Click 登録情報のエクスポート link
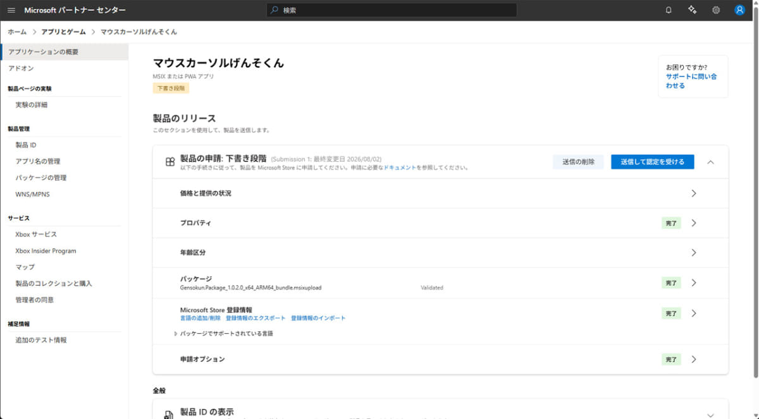The width and height of the screenshot is (759, 419). [x=256, y=318]
